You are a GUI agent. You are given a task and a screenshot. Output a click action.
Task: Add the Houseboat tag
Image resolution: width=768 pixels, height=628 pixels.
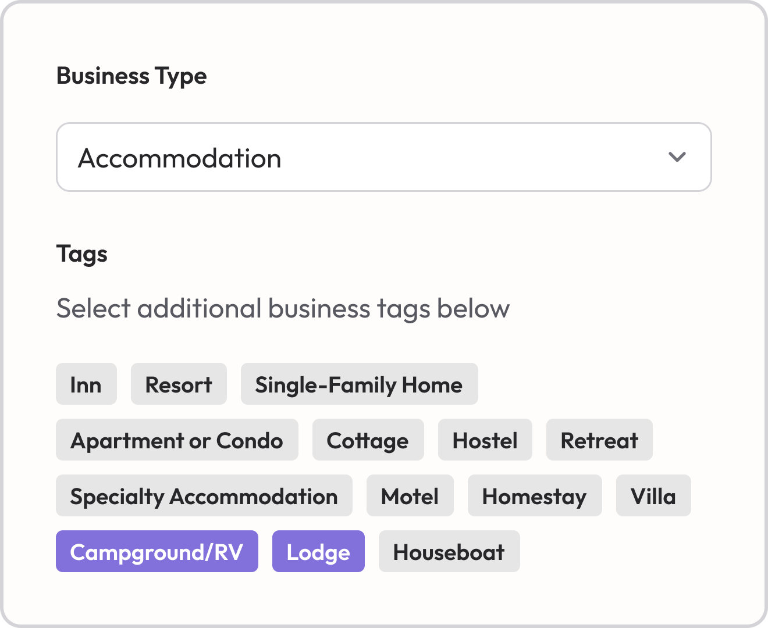tap(449, 552)
